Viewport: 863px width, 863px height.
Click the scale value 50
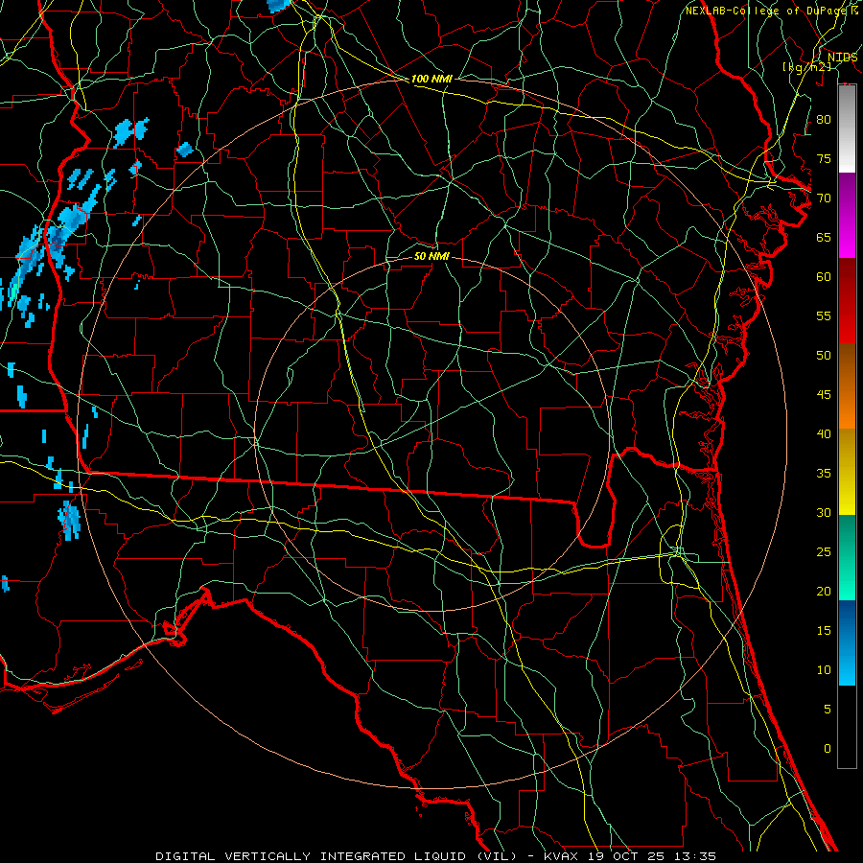pos(824,356)
